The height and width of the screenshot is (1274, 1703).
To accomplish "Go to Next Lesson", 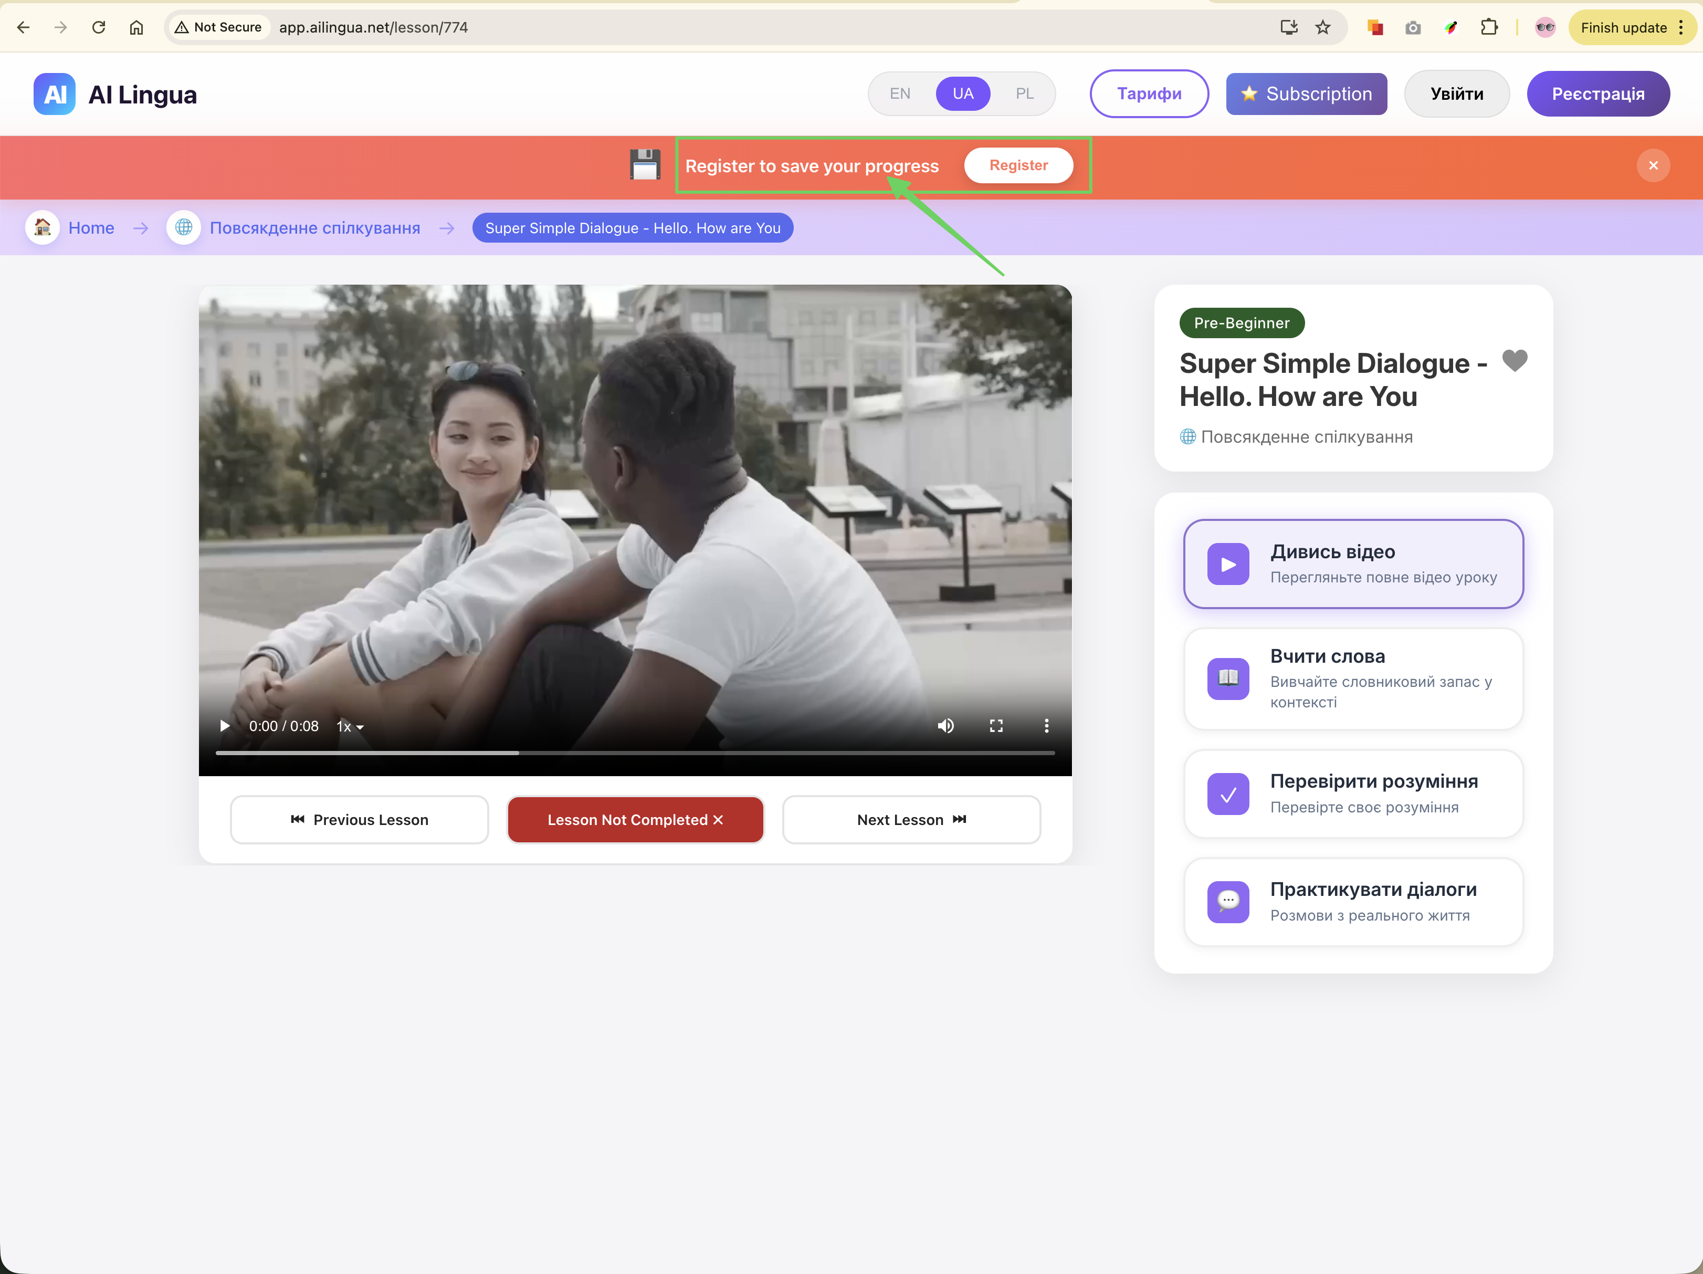I will pyautogui.click(x=911, y=820).
